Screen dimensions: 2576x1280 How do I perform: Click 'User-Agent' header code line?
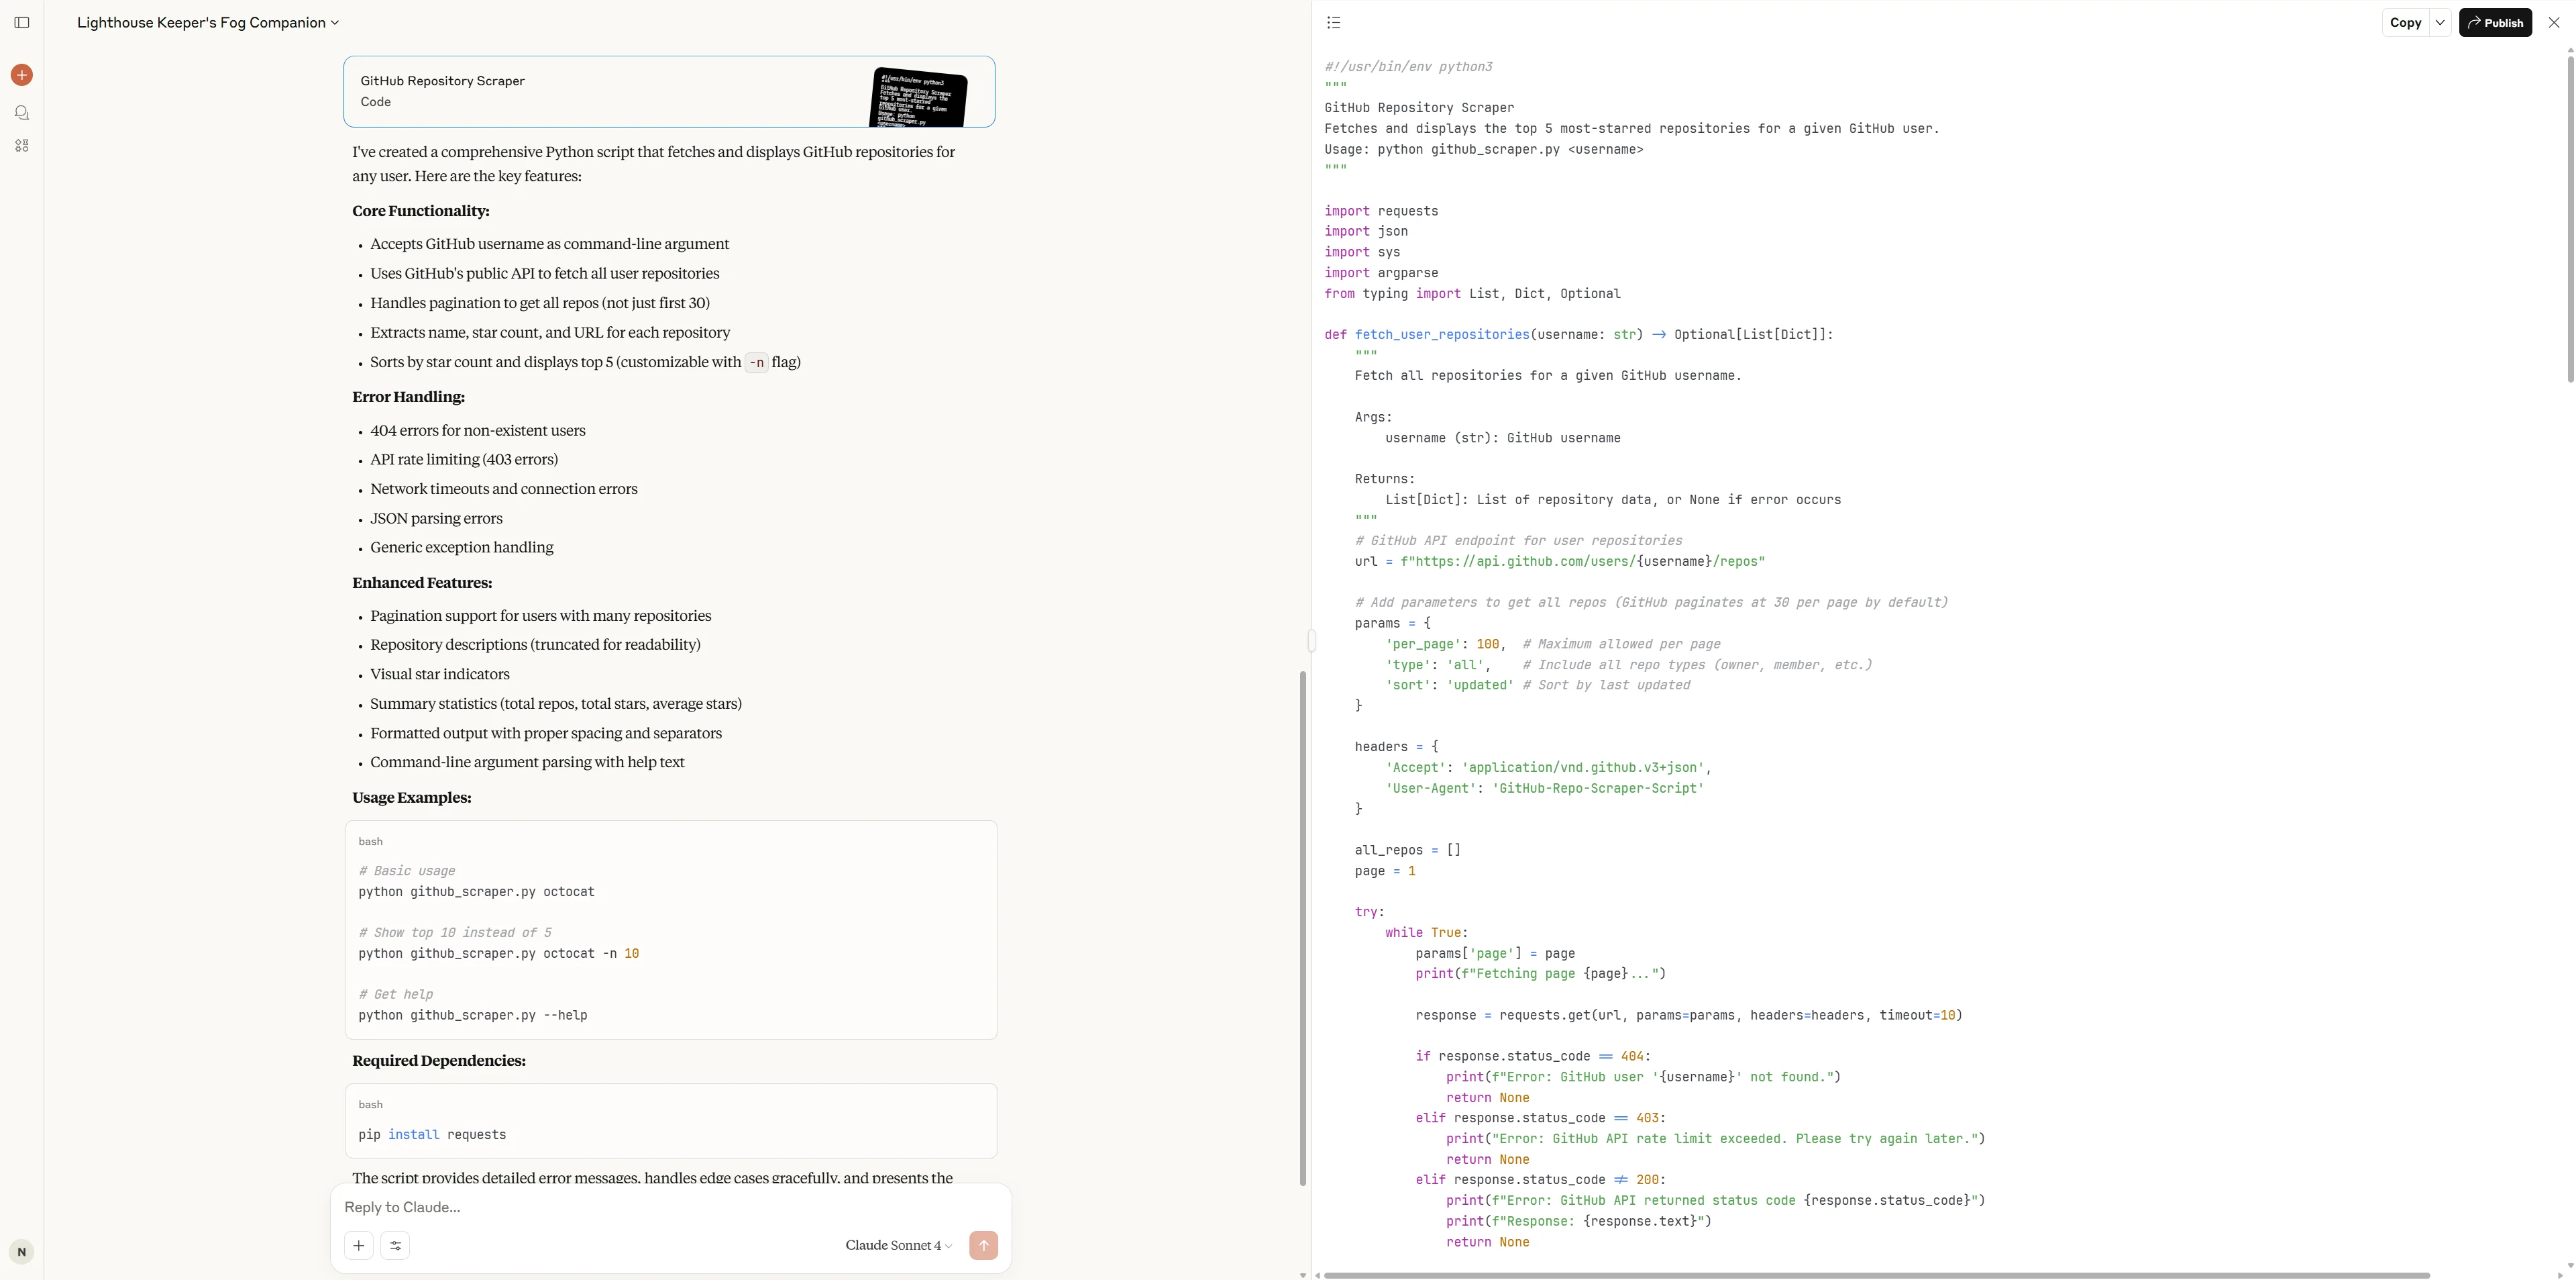(x=1544, y=789)
